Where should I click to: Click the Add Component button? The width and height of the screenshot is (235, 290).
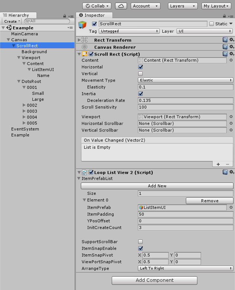point(155,280)
